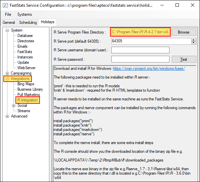Select the FastStats tree item

pyautogui.click(x=25, y=52)
